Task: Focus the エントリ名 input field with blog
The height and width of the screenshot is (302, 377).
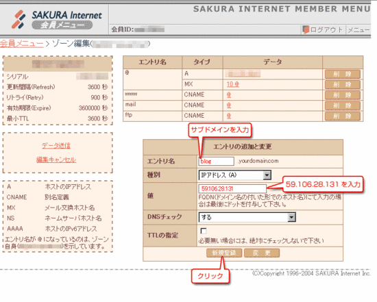Action: pyautogui.click(x=216, y=161)
